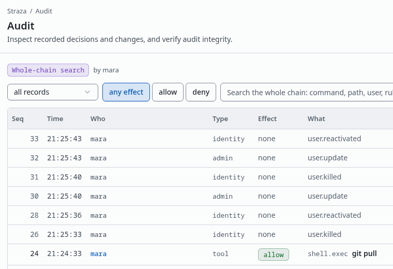Filter by allow effect
This screenshot has width=393, height=269.
168,92
